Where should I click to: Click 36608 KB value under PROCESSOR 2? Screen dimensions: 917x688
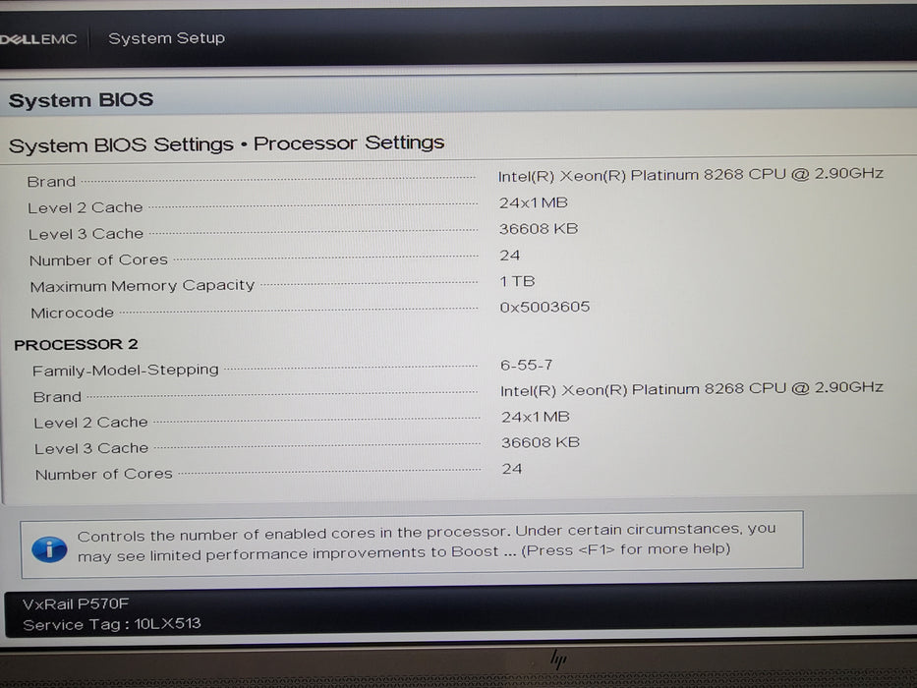point(541,443)
